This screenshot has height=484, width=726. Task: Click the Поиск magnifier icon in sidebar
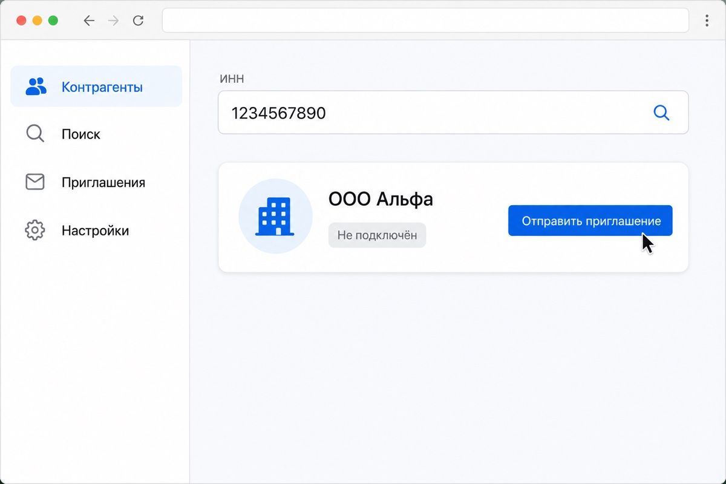pos(35,134)
